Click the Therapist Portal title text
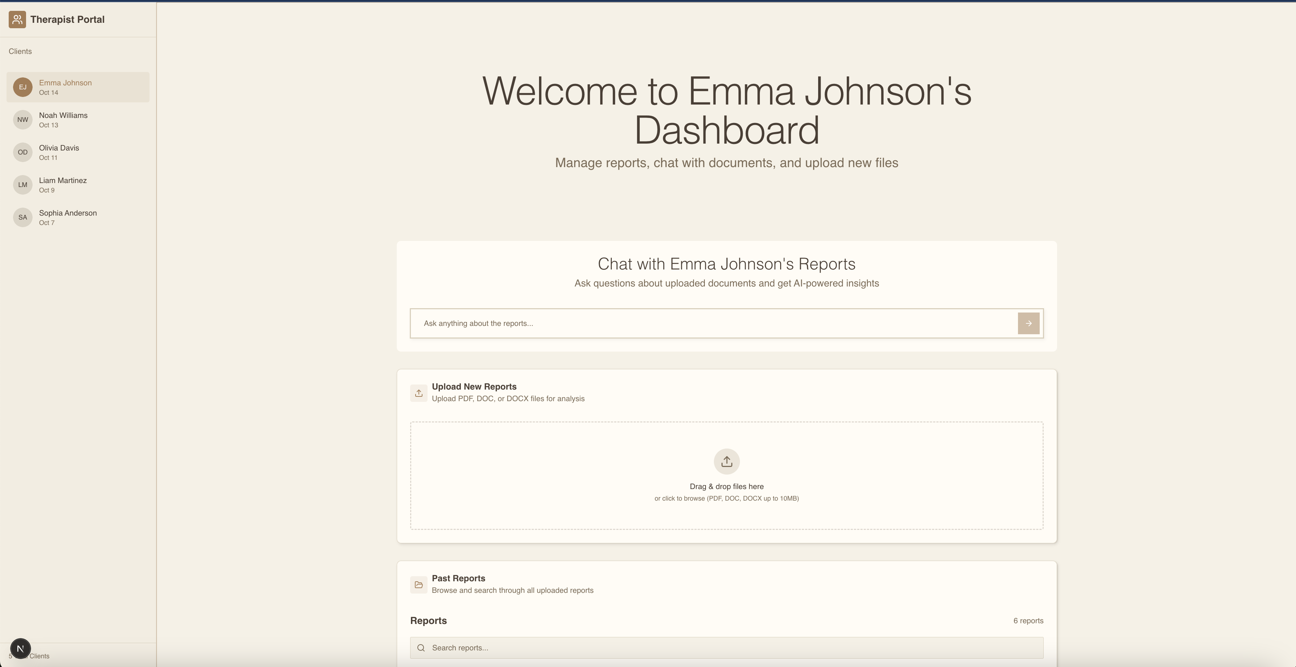 [67, 20]
